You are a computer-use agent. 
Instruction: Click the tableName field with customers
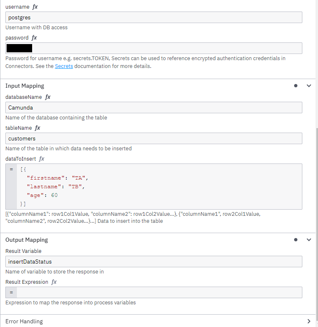154,138
